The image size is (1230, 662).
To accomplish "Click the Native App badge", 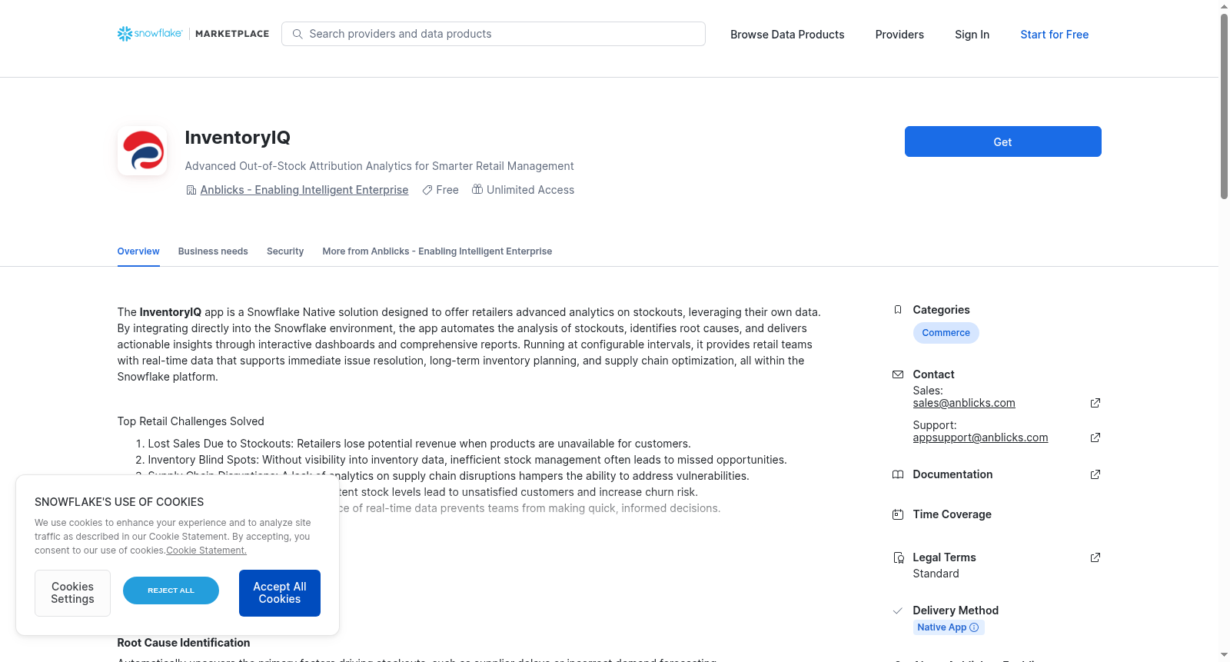I will [949, 627].
